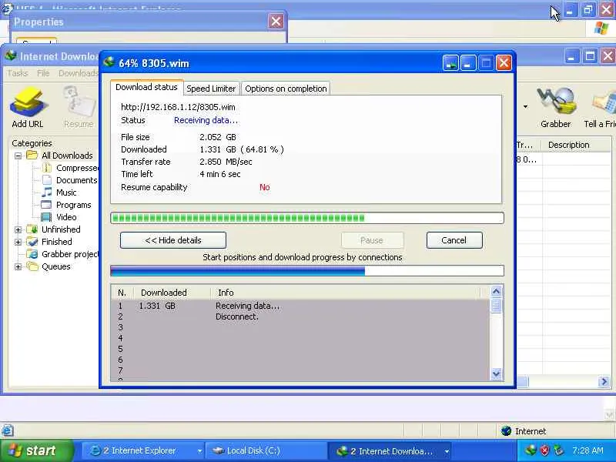Select the Documents category icon
Image resolution: width=616 pixels, height=462 pixels.
(46, 180)
